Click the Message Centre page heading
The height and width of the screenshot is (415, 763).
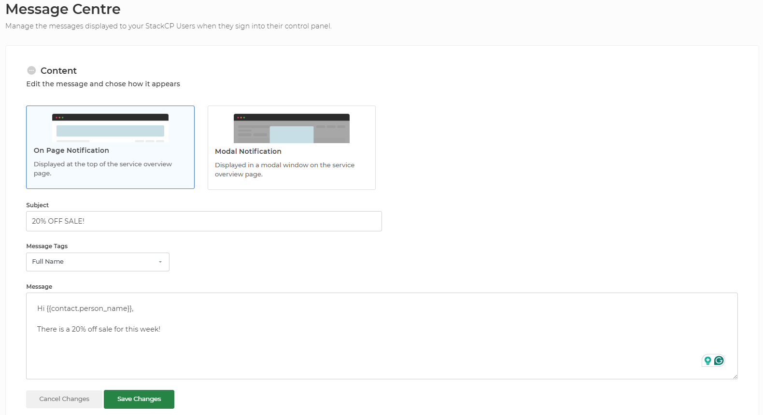[x=63, y=9]
